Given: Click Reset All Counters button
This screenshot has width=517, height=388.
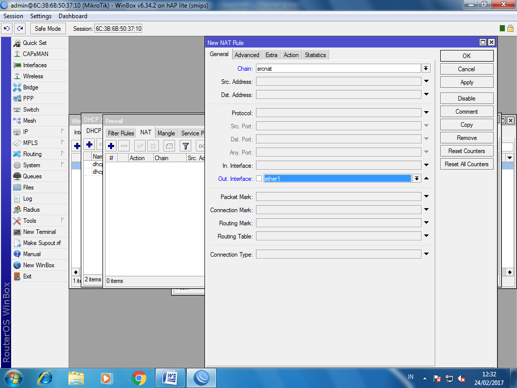Looking at the screenshot, I should click(x=467, y=164).
